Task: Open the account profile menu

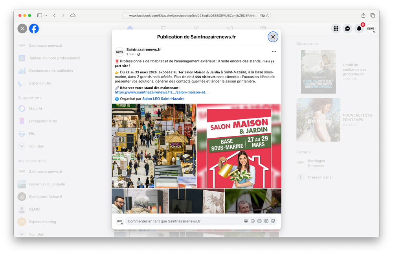Action: [x=371, y=28]
